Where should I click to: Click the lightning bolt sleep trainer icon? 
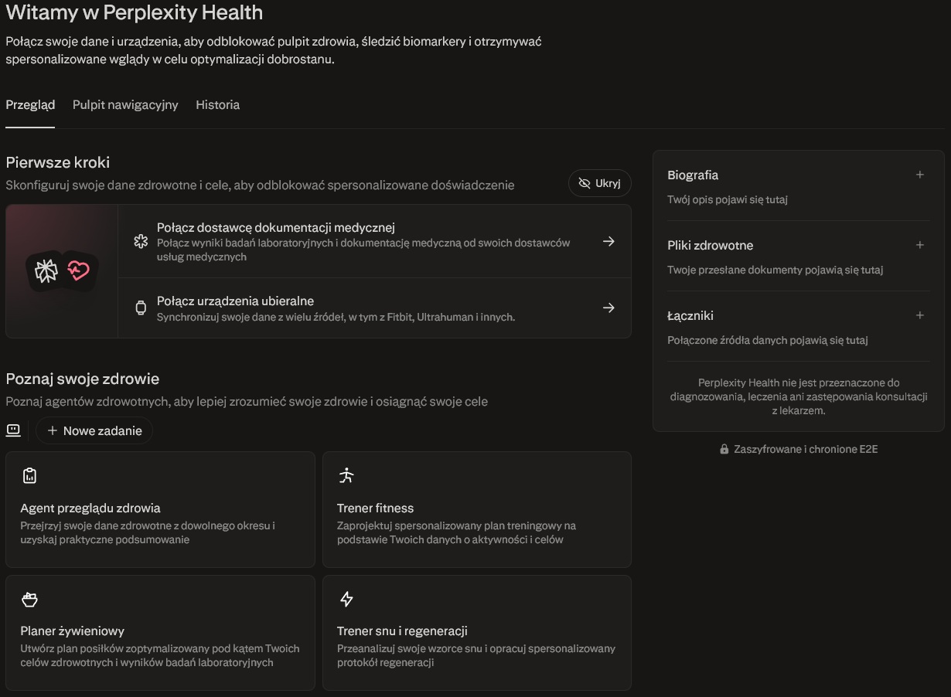(x=346, y=600)
